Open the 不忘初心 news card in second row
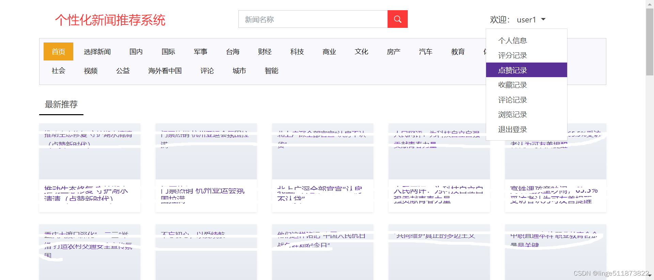The height and width of the screenshot is (280, 654). 206,252
